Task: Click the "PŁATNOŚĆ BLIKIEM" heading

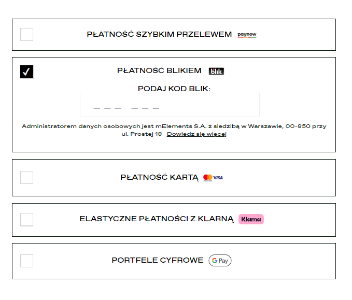Action: point(159,71)
